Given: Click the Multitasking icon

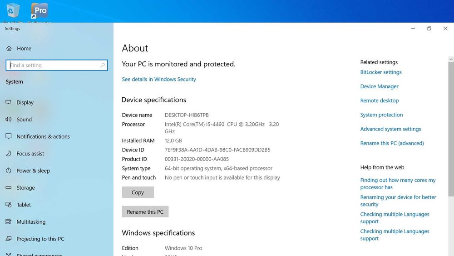Looking at the screenshot, I should point(8,221).
